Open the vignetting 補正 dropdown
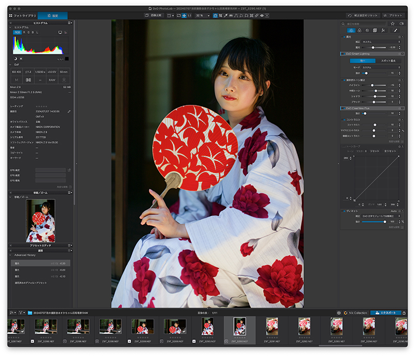The height and width of the screenshot is (356, 415). coord(381,216)
